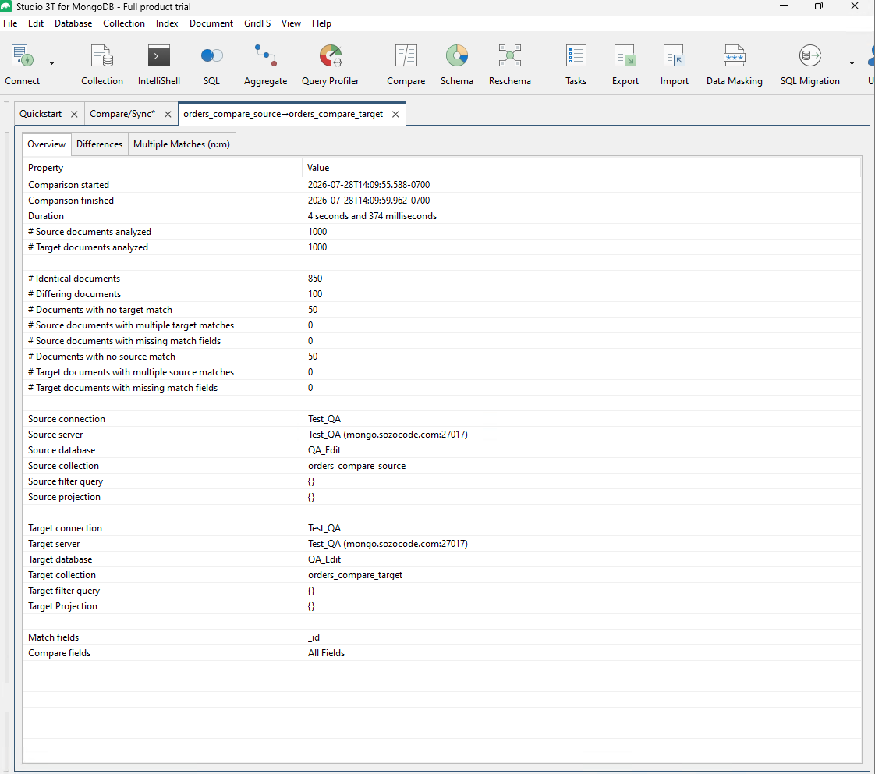
Task: Open the Database menu
Action: point(73,23)
